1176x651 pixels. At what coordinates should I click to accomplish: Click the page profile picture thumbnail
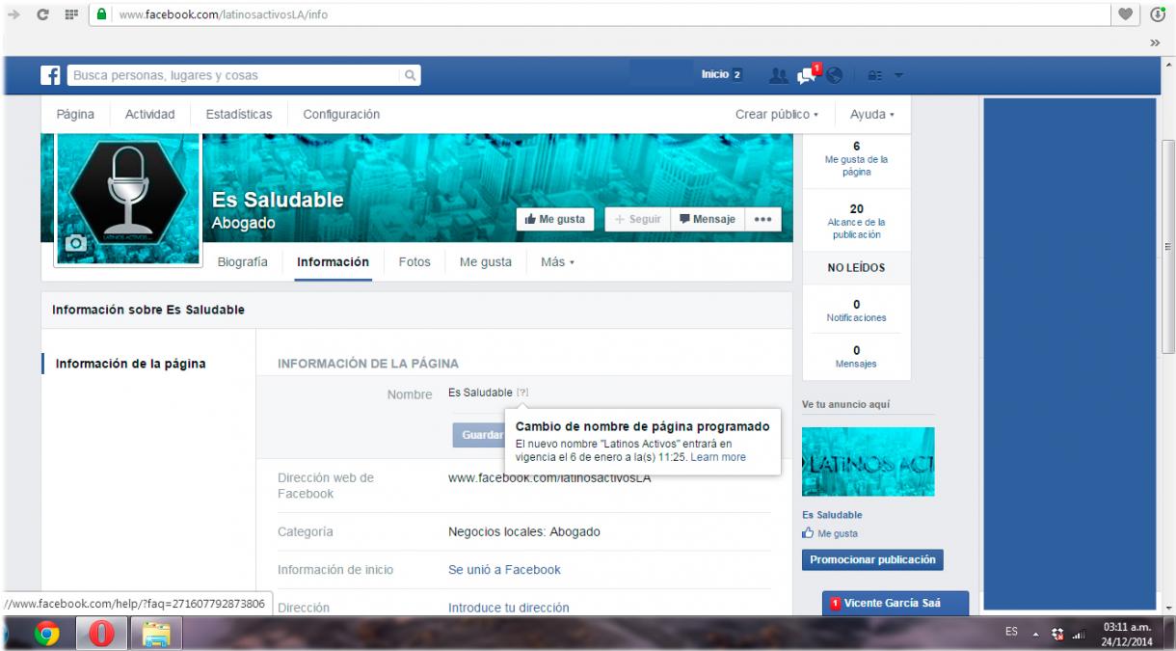pyautogui.click(x=128, y=199)
